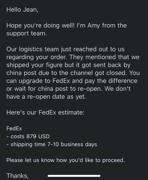Tap 'upgrade to FedEx' in the paragraph
Image resolution: width=148 pixels, height=180 pixels.
44,81
